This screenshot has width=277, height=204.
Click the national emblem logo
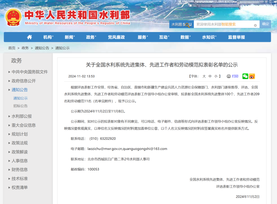pos(13,17)
